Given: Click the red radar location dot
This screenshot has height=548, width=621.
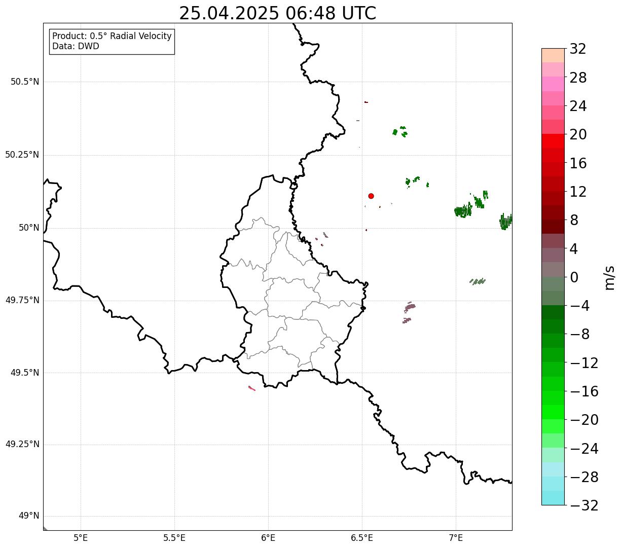Looking at the screenshot, I should 371,196.
